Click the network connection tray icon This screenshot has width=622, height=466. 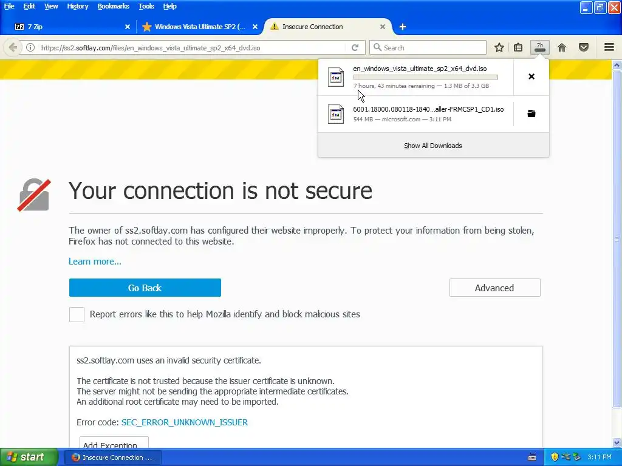[x=566, y=457]
